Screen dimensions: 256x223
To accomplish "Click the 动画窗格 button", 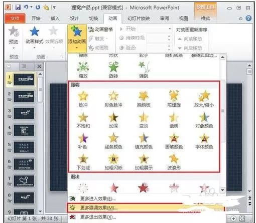I will 100,29.
